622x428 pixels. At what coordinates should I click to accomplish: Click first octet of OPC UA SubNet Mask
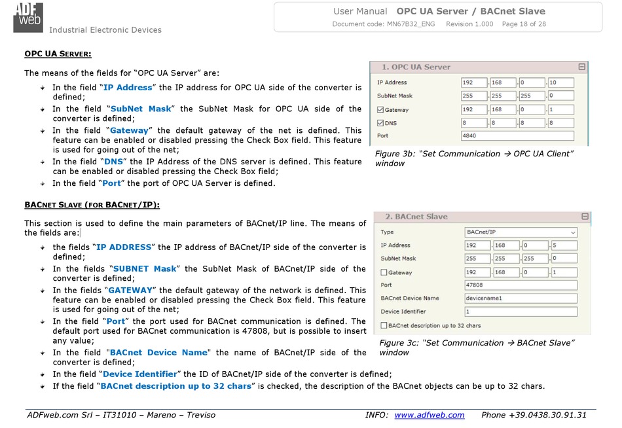pyautogui.click(x=474, y=96)
